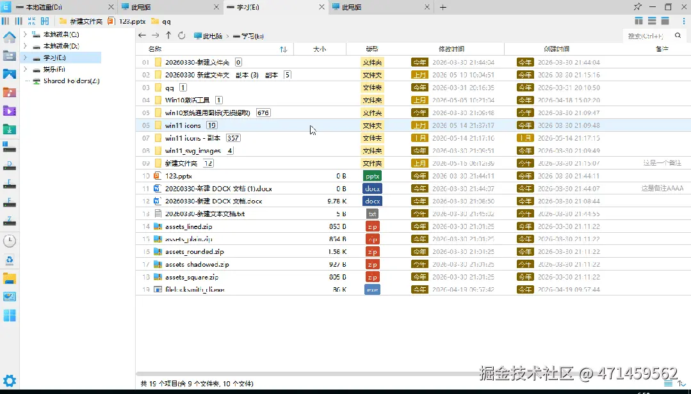Focus the search box 搜索(Ctrl+F)

click(x=646, y=36)
